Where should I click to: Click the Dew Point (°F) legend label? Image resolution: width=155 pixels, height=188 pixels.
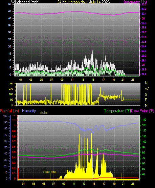[x=143, y=111]
